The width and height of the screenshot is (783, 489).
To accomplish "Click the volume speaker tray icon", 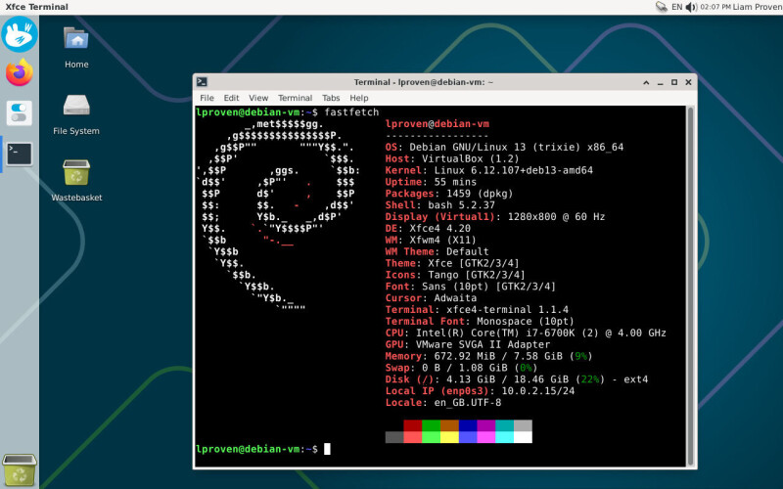I will click(691, 7).
